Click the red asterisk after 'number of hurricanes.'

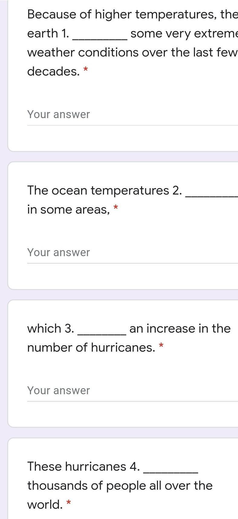pyautogui.click(x=161, y=346)
